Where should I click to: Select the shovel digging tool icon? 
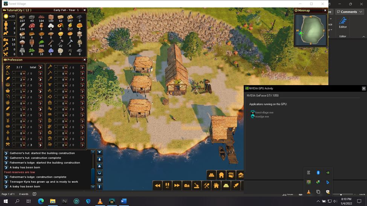[x=196, y=185]
